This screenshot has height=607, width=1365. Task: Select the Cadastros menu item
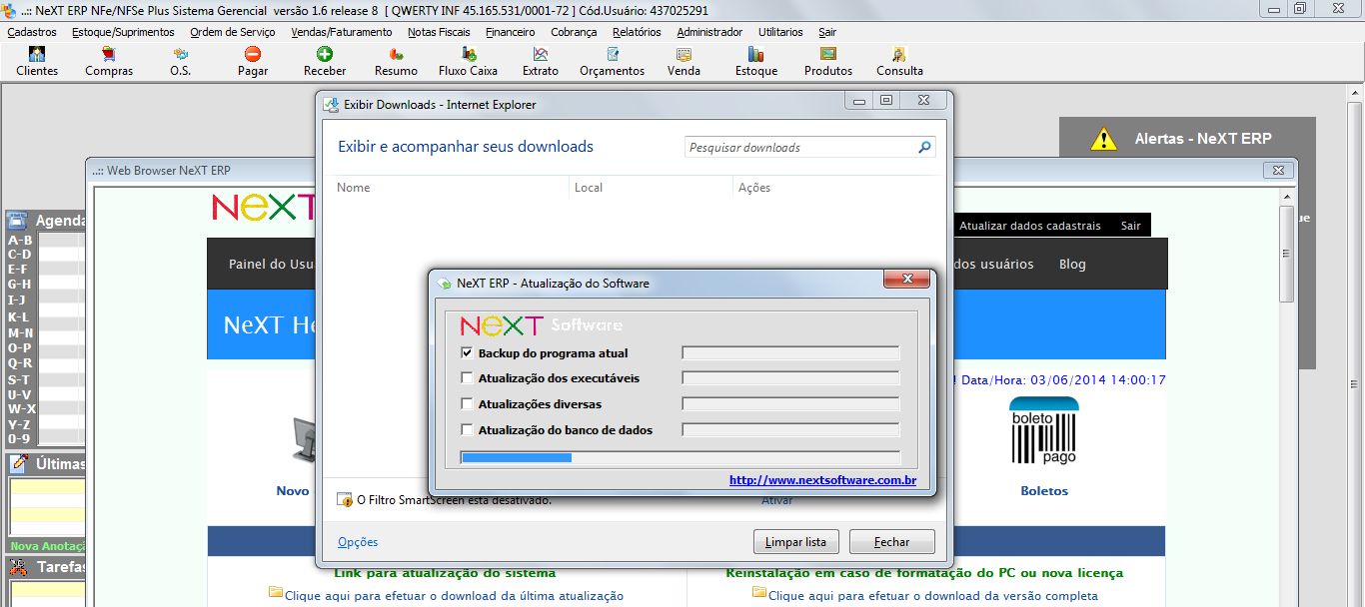pos(31,31)
